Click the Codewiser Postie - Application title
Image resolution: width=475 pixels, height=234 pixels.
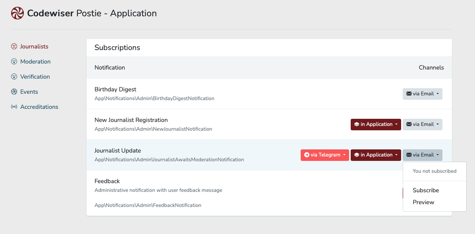coord(92,14)
